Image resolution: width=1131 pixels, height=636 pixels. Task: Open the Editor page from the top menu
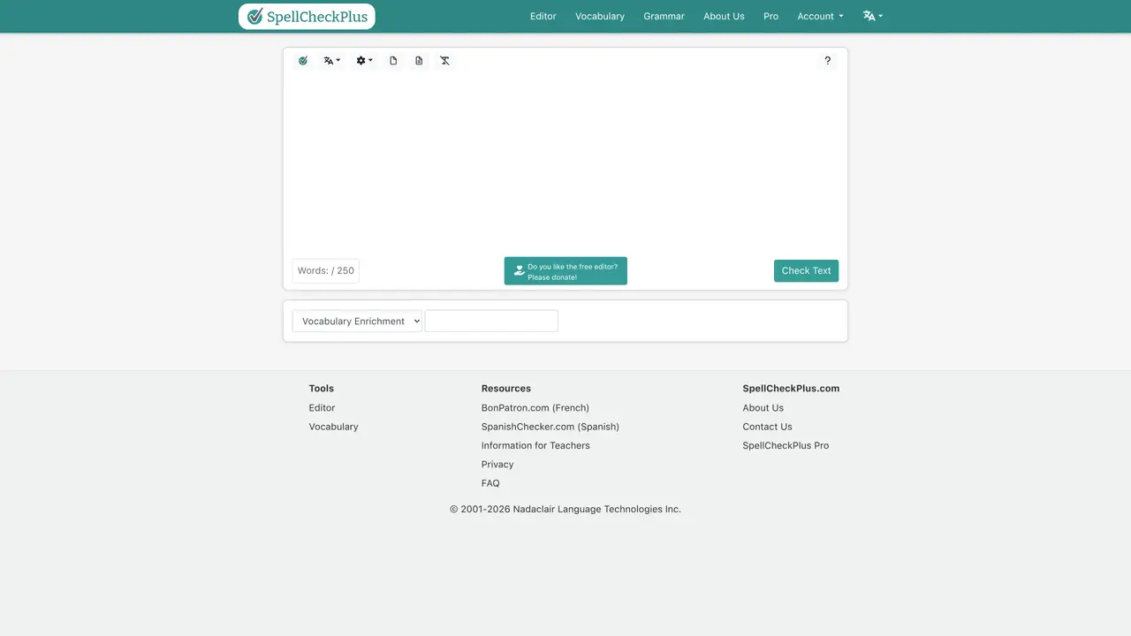(543, 16)
